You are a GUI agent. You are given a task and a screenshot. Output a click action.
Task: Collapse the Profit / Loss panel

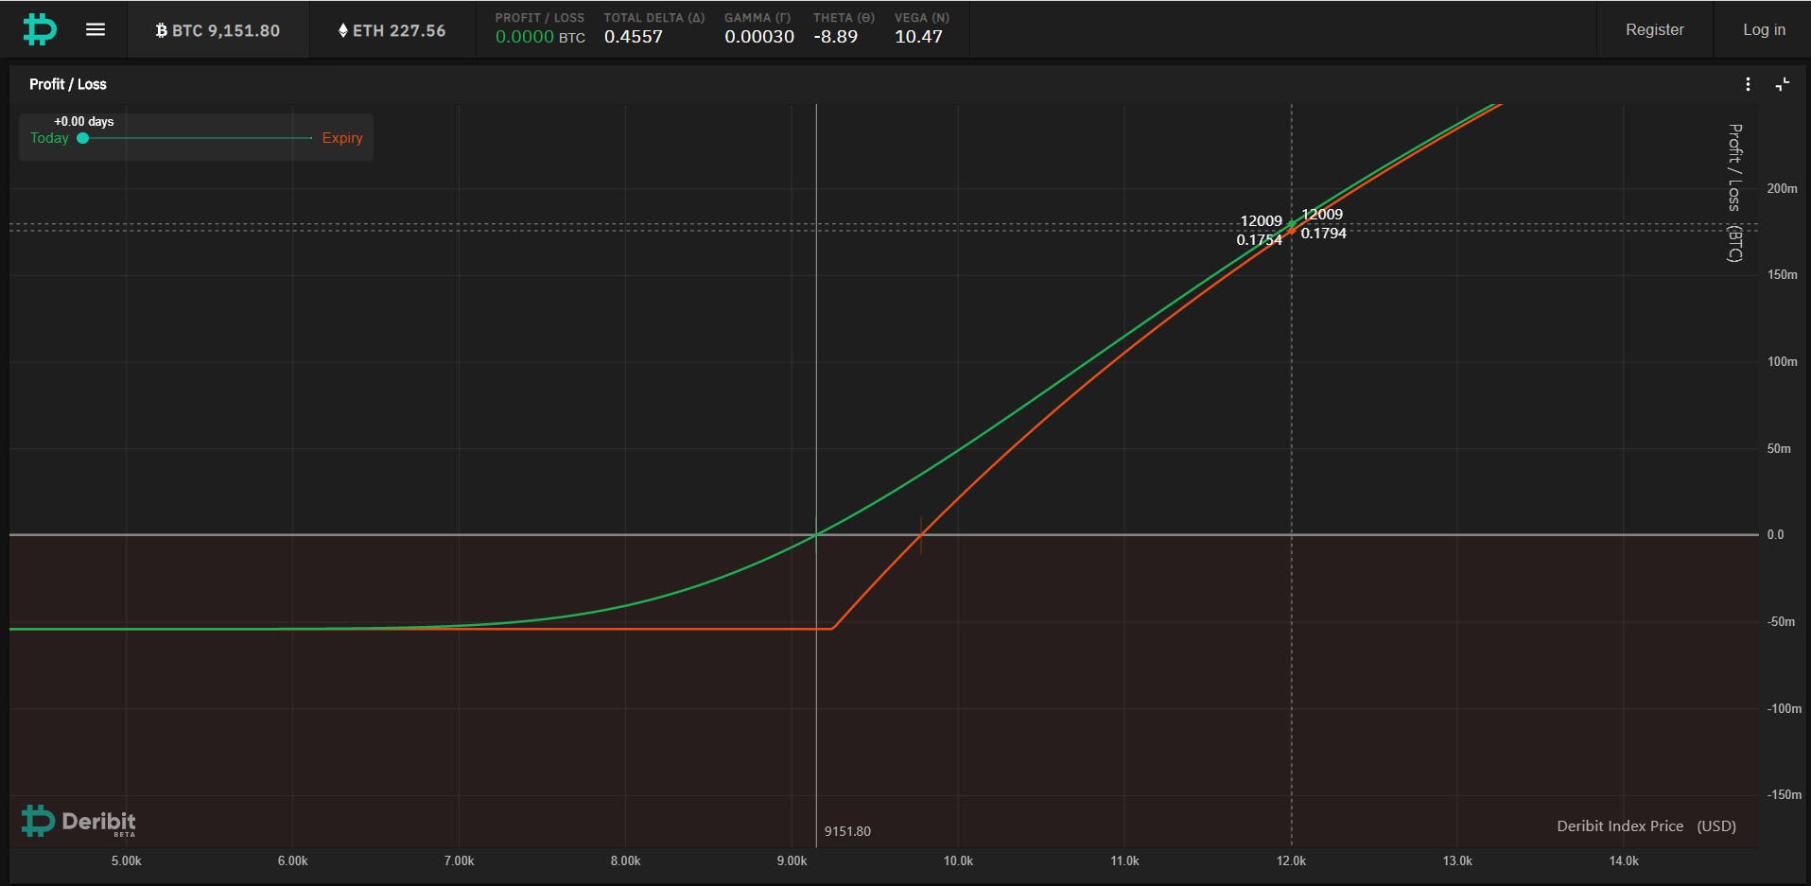tap(1783, 84)
